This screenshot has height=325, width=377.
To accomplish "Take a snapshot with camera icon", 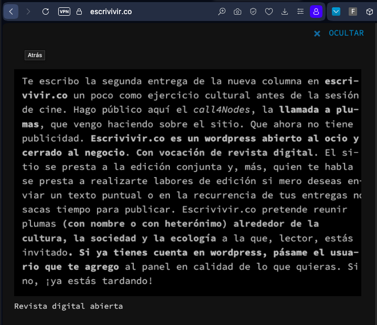I will pos(238,12).
